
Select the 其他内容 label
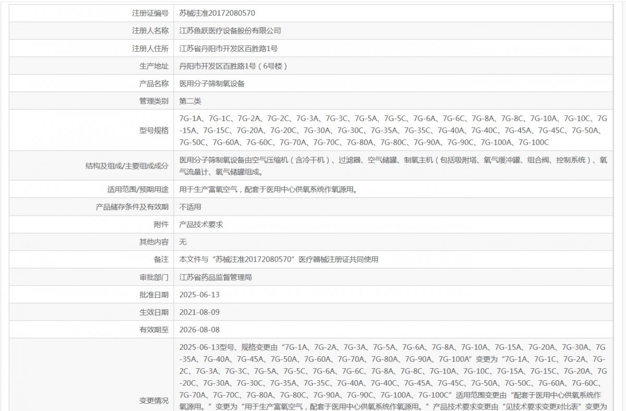tap(154, 242)
